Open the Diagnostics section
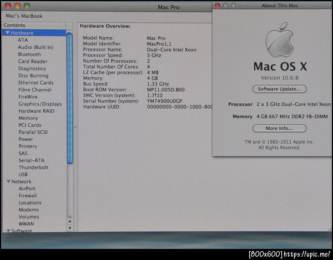 (x=32, y=69)
